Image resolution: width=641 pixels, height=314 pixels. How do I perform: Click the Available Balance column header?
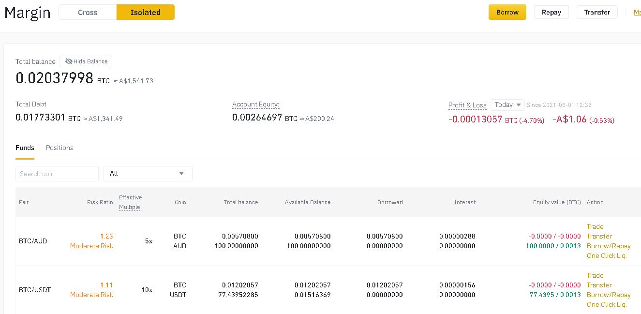point(308,202)
